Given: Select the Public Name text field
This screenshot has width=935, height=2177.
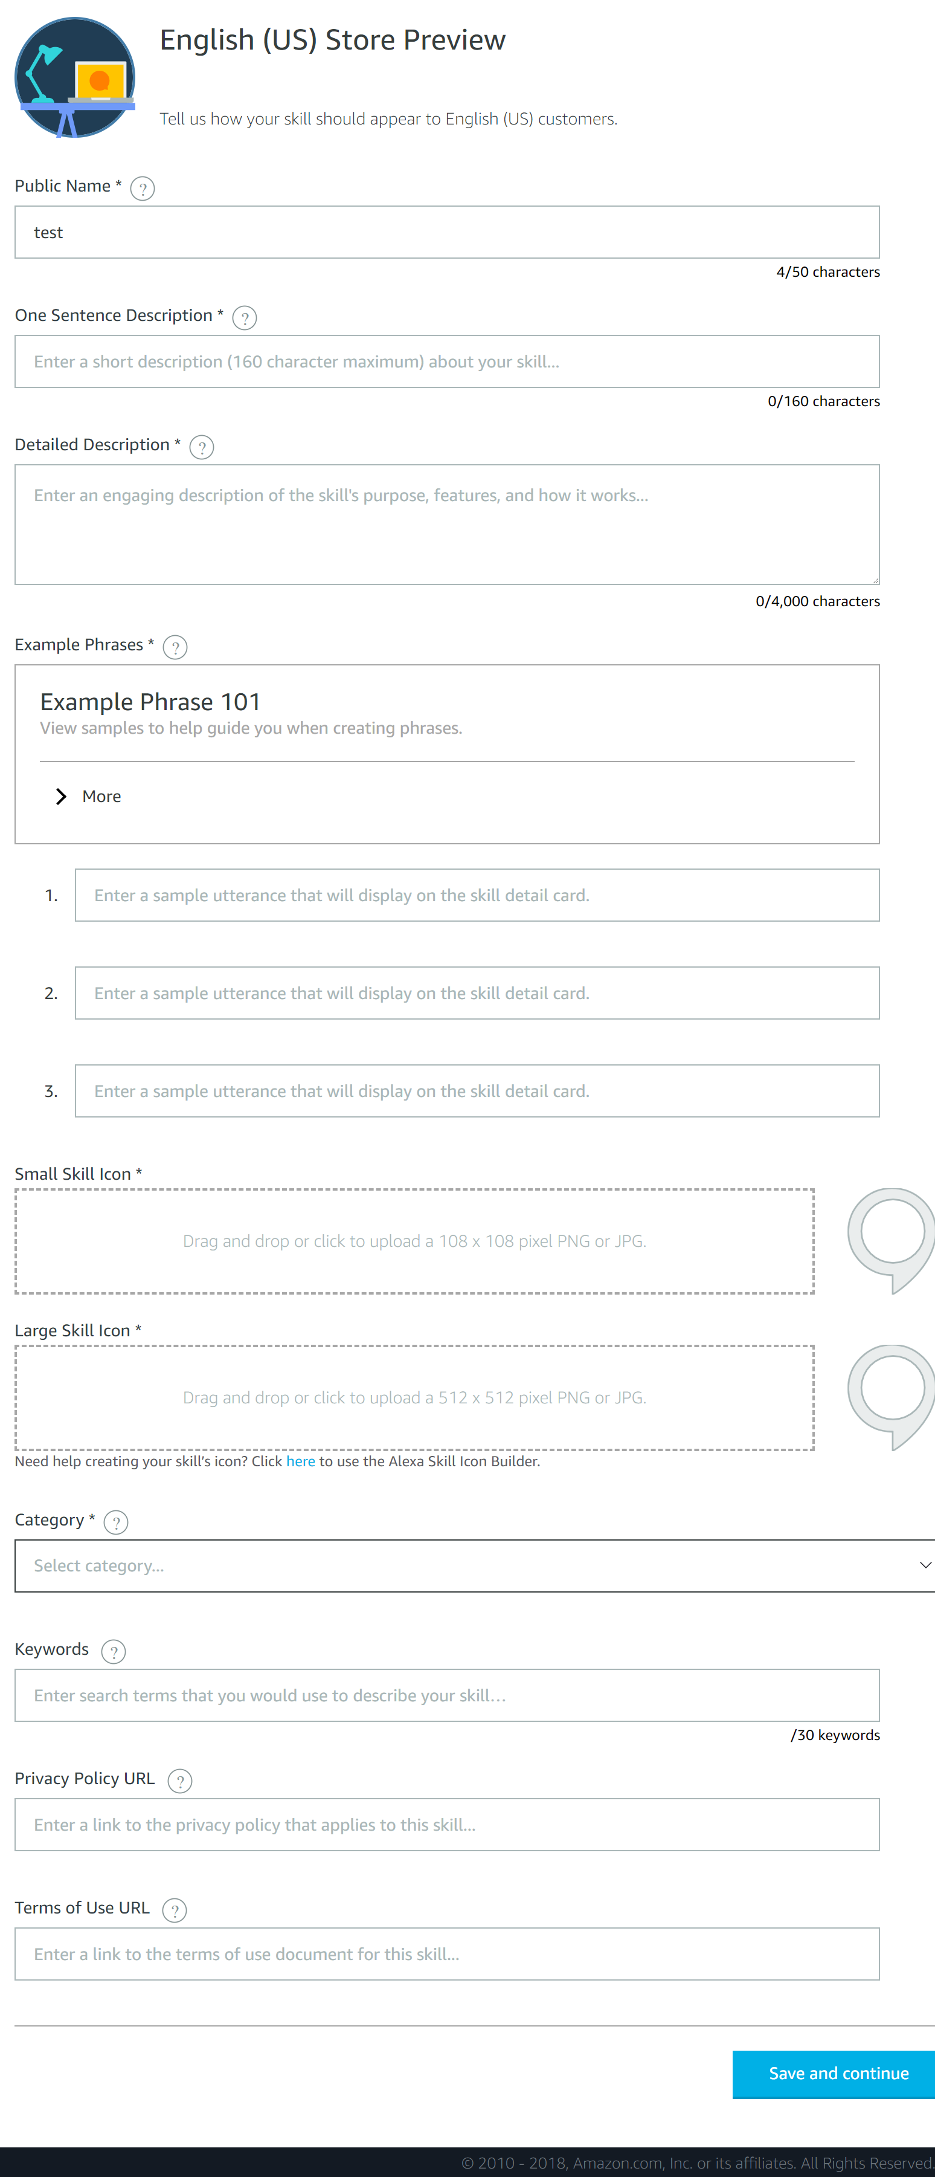Looking at the screenshot, I should 447,231.
